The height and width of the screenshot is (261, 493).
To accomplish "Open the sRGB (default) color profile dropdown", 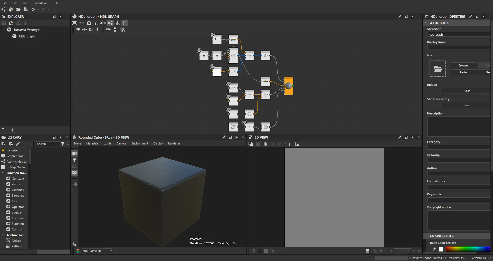I will 97,251.
